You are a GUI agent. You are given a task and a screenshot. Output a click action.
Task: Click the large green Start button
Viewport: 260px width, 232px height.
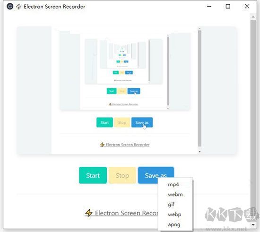click(93, 175)
